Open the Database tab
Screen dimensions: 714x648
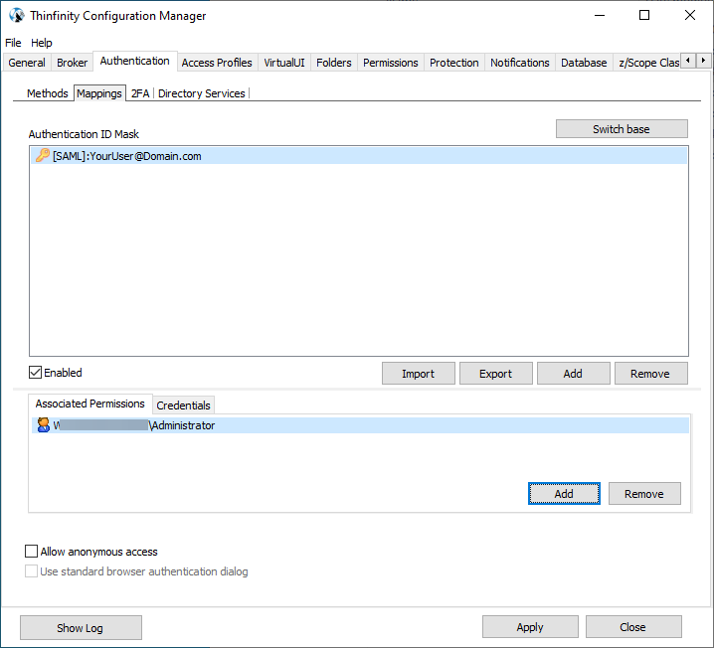tap(584, 63)
